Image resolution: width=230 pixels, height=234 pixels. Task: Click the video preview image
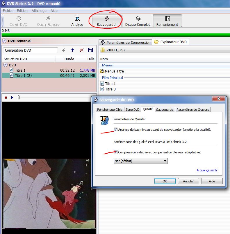click(49, 193)
